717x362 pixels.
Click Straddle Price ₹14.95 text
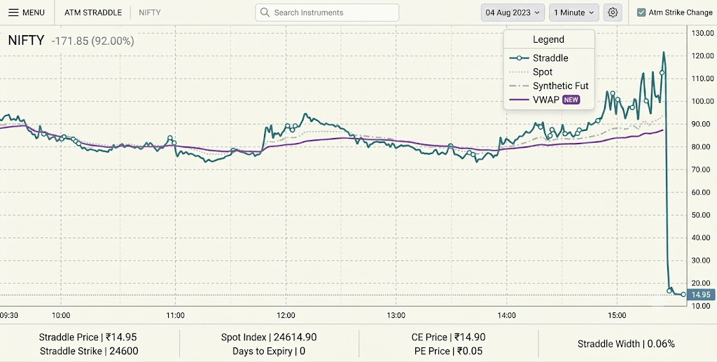coord(88,337)
